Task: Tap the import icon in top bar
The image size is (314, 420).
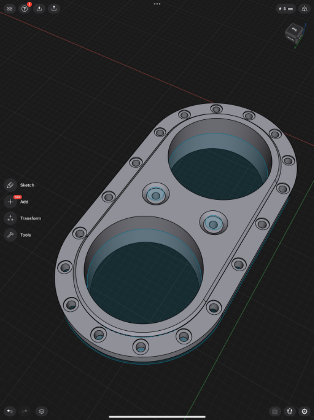Action: point(39,9)
